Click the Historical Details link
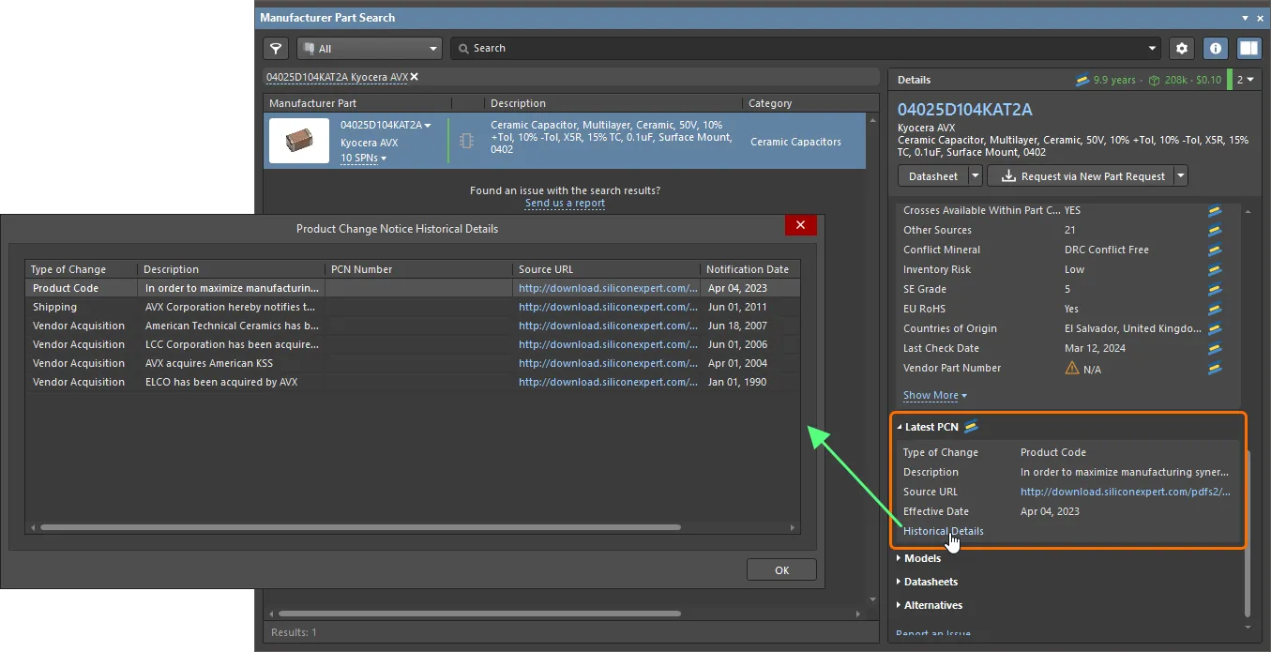 [x=943, y=531]
